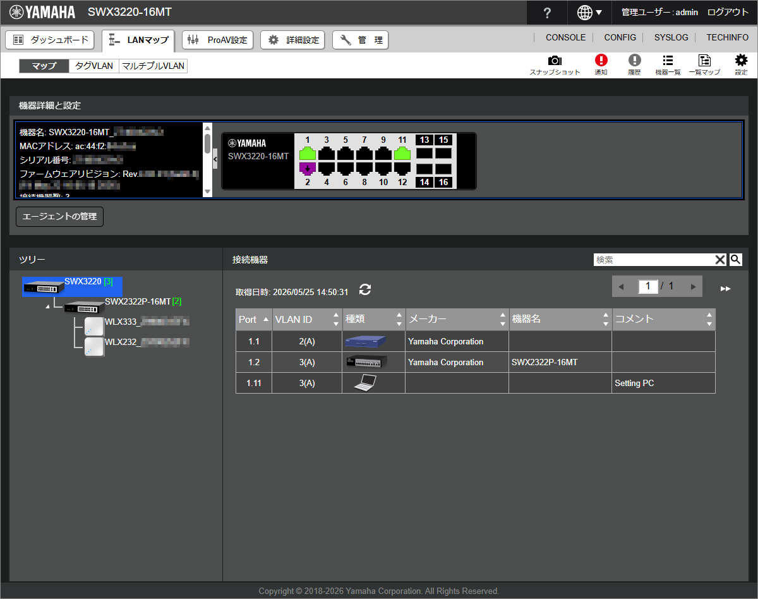This screenshot has height=599, width=758.
Task: Click SFP port 13 slot
Action: click(424, 153)
